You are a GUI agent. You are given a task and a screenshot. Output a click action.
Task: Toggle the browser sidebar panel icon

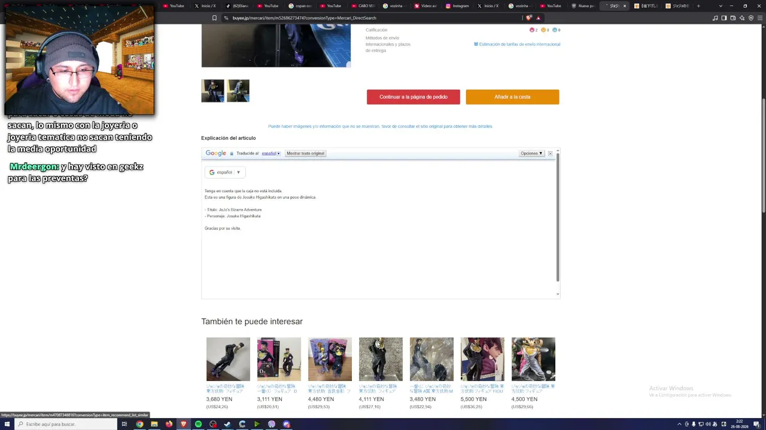[724, 18]
